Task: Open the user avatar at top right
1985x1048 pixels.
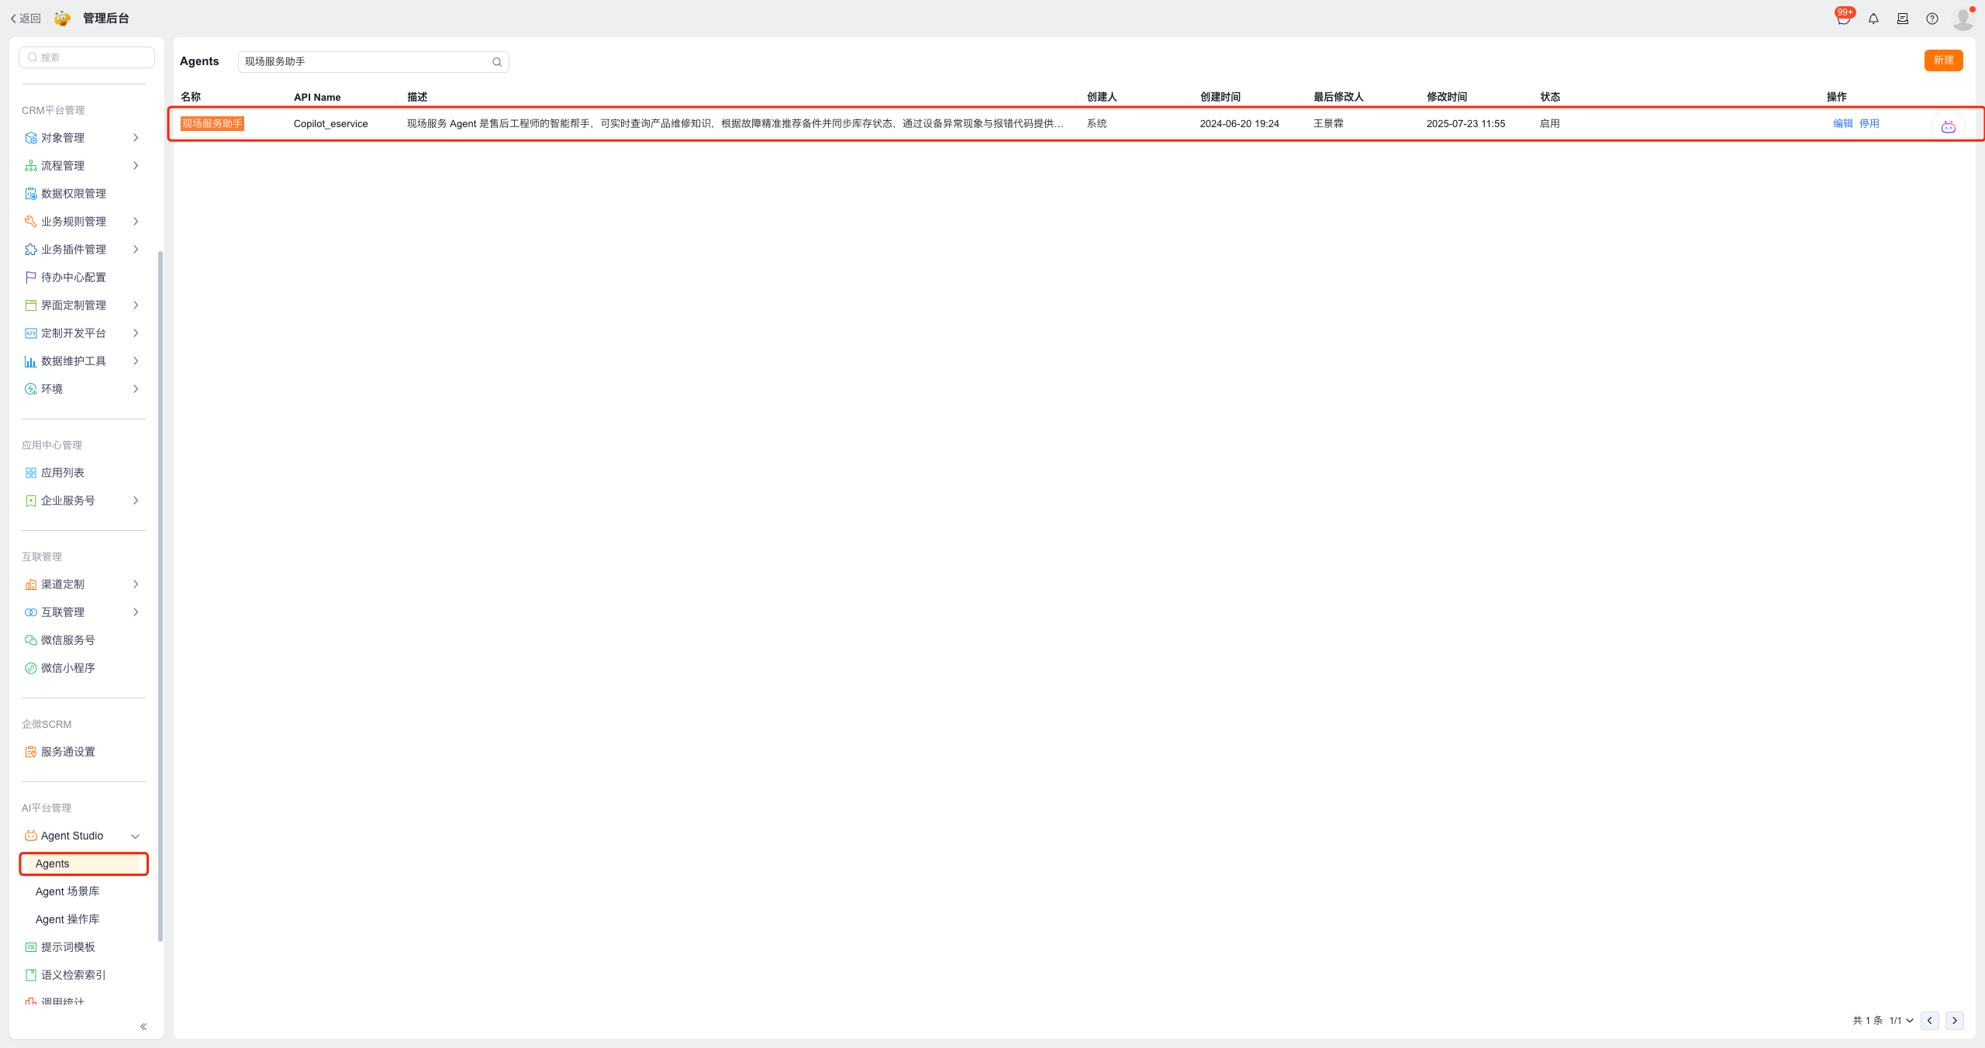Action: 1963,19
